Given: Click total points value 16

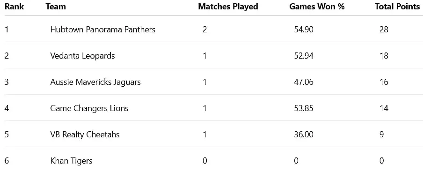Looking at the screenshot, I should [x=384, y=82].
